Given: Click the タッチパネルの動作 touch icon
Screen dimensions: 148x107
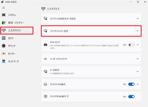Looking at the screenshot, I should pyautogui.click(x=45, y=96).
